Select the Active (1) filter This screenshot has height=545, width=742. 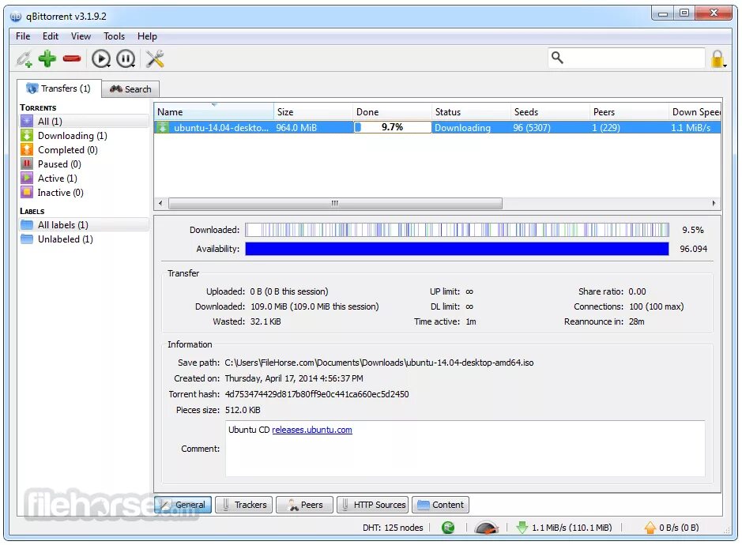[x=85, y=179]
